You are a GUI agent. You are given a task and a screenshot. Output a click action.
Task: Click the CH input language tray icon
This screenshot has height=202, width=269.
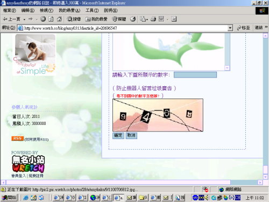click(x=238, y=198)
